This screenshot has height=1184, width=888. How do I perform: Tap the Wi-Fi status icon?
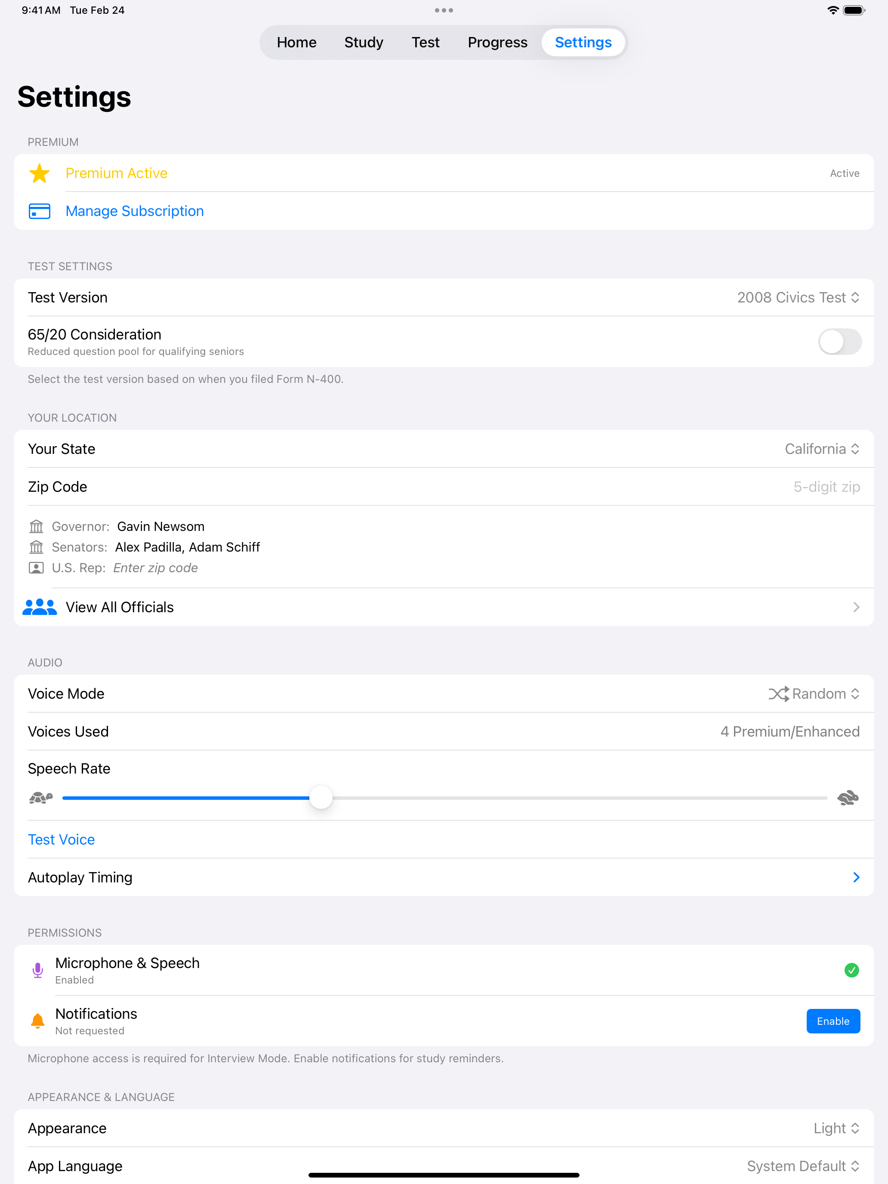833,10
